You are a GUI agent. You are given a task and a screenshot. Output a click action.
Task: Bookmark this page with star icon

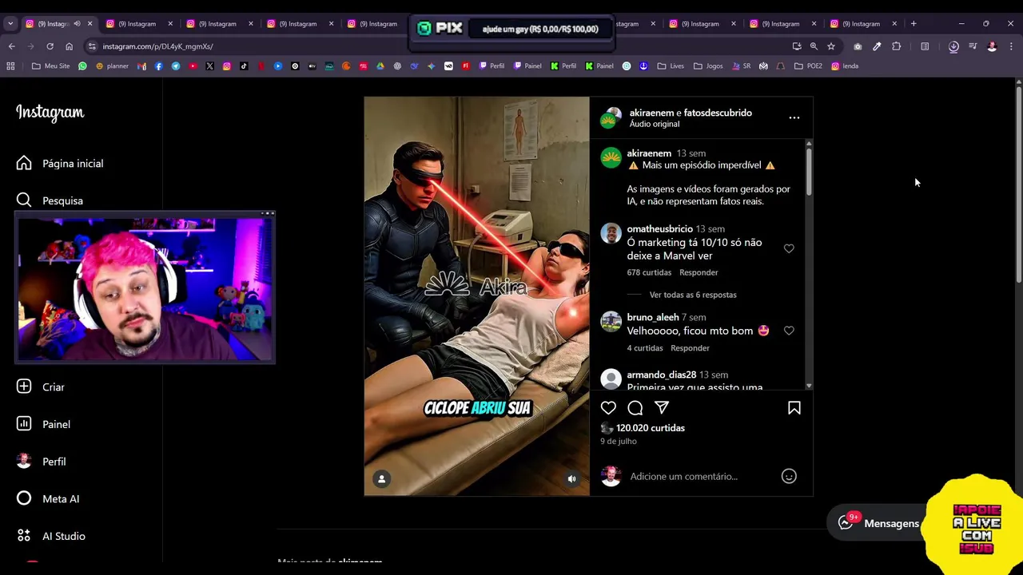tap(831, 46)
